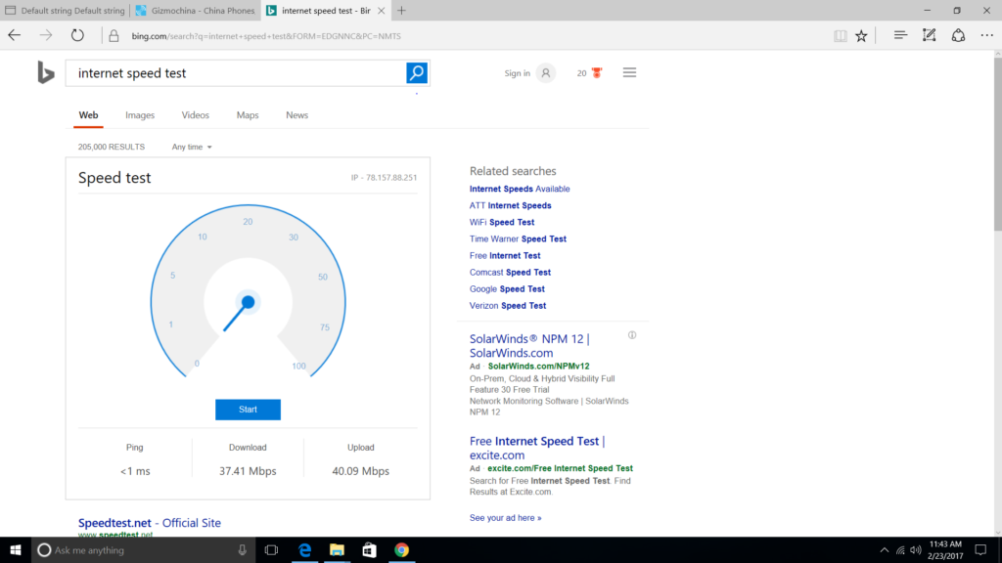
Task: Click Sign in link
Action: [x=517, y=73]
